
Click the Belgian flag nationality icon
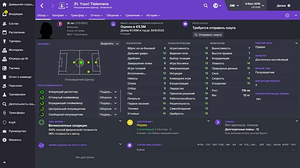click(x=60, y=24)
